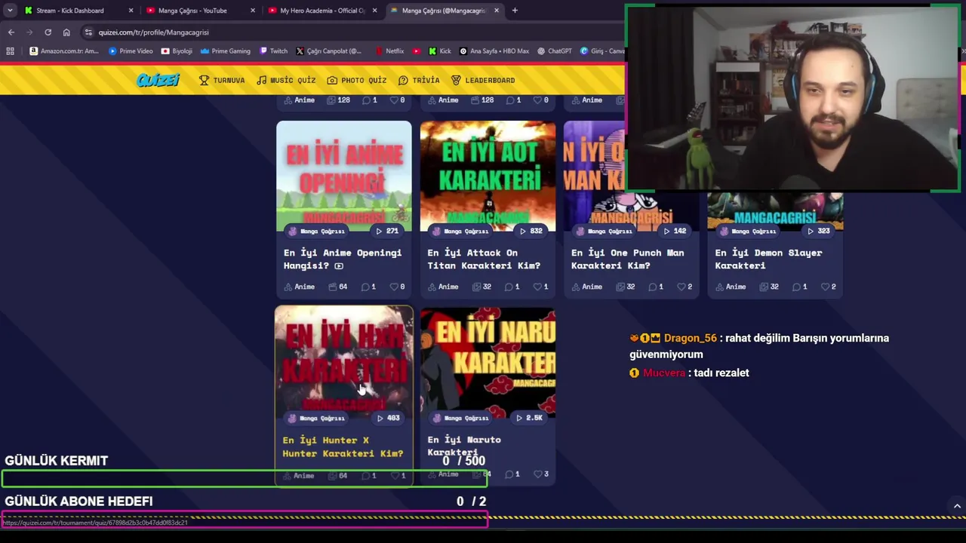Click Manga Çağrısı author badge on AOT card
Image resolution: width=966 pixels, height=543 pixels.
(460, 231)
